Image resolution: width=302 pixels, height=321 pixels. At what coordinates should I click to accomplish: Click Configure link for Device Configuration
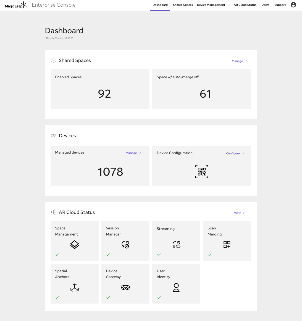point(233,153)
